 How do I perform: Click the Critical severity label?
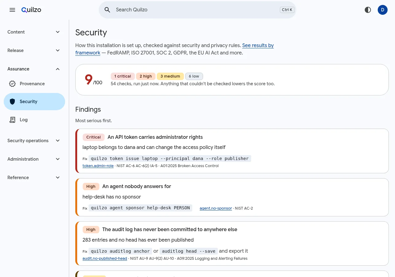coord(94,137)
